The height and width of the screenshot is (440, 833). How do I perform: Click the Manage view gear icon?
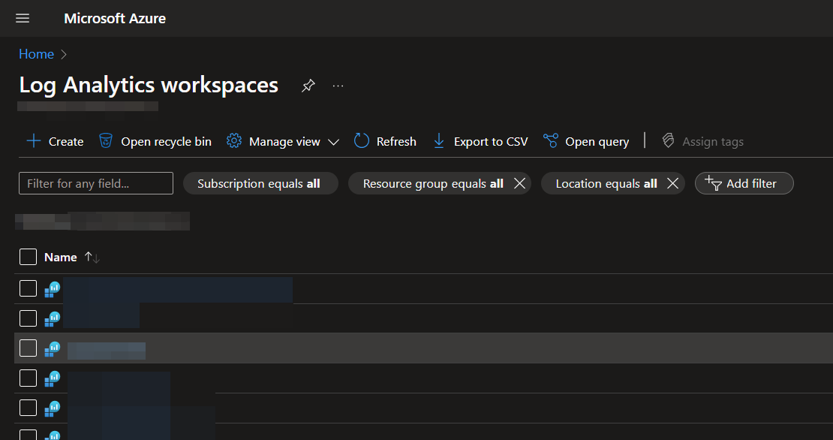(233, 141)
